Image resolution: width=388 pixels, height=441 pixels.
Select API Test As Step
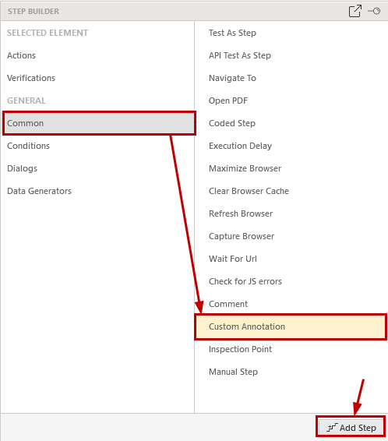pos(240,55)
